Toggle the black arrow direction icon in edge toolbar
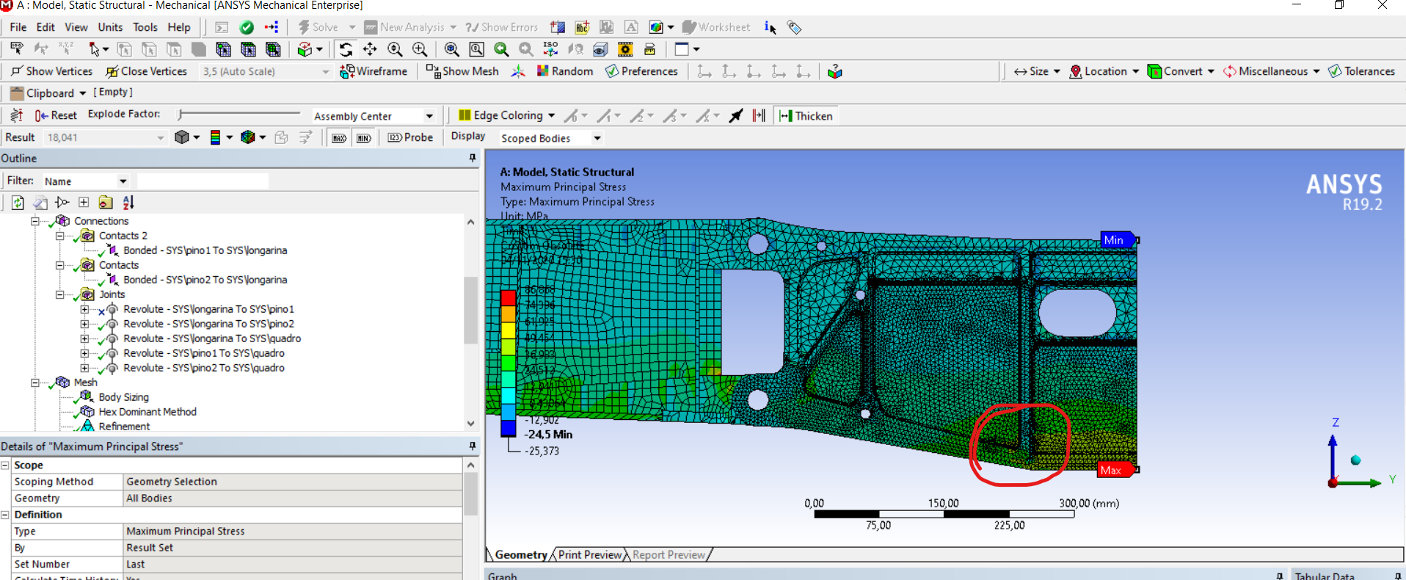The width and height of the screenshot is (1406, 580). (x=735, y=115)
